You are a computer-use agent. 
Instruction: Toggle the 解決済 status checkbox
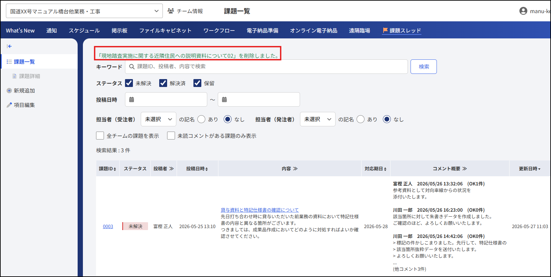coord(163,83)
